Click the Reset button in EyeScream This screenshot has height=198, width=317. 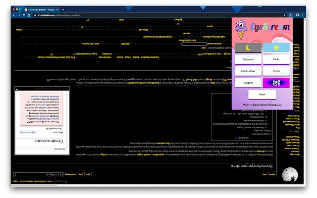pyautogui.click(x=262, y=95)
